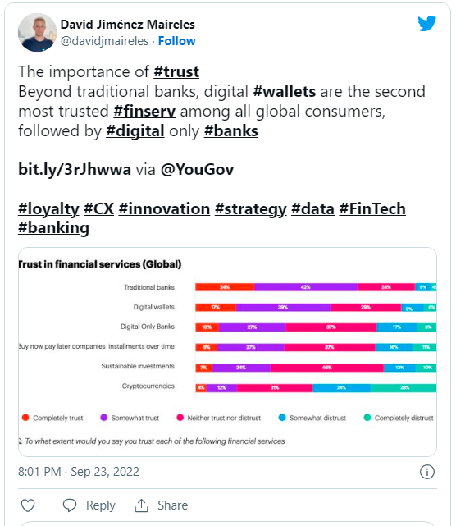Open the trust in financial services chart image

coord(227,352)
